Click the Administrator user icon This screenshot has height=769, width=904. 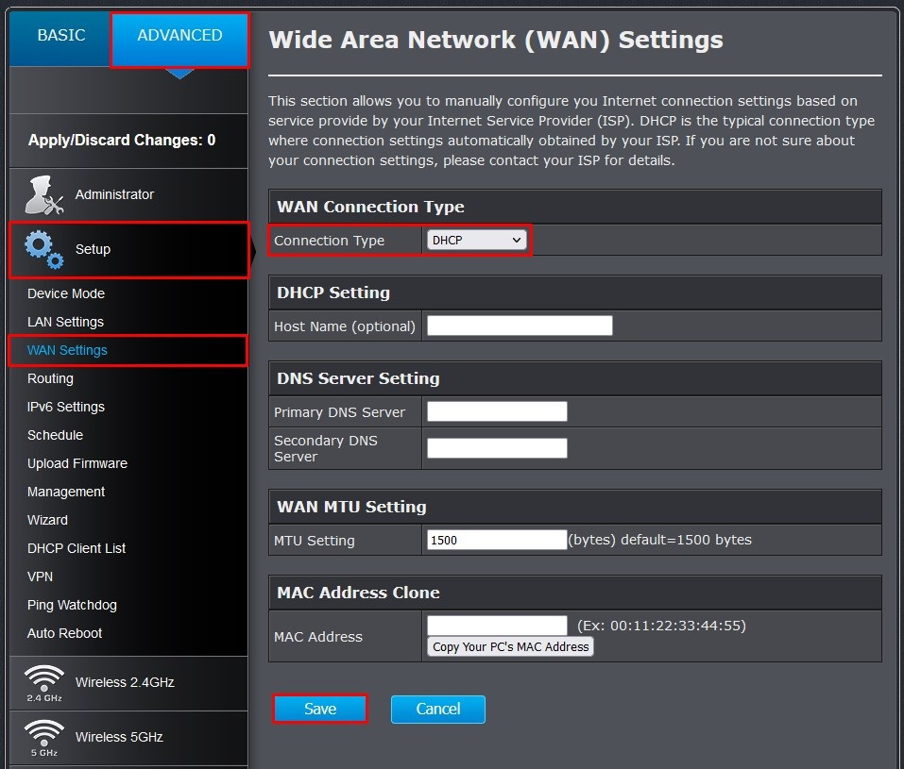(44, 195)
